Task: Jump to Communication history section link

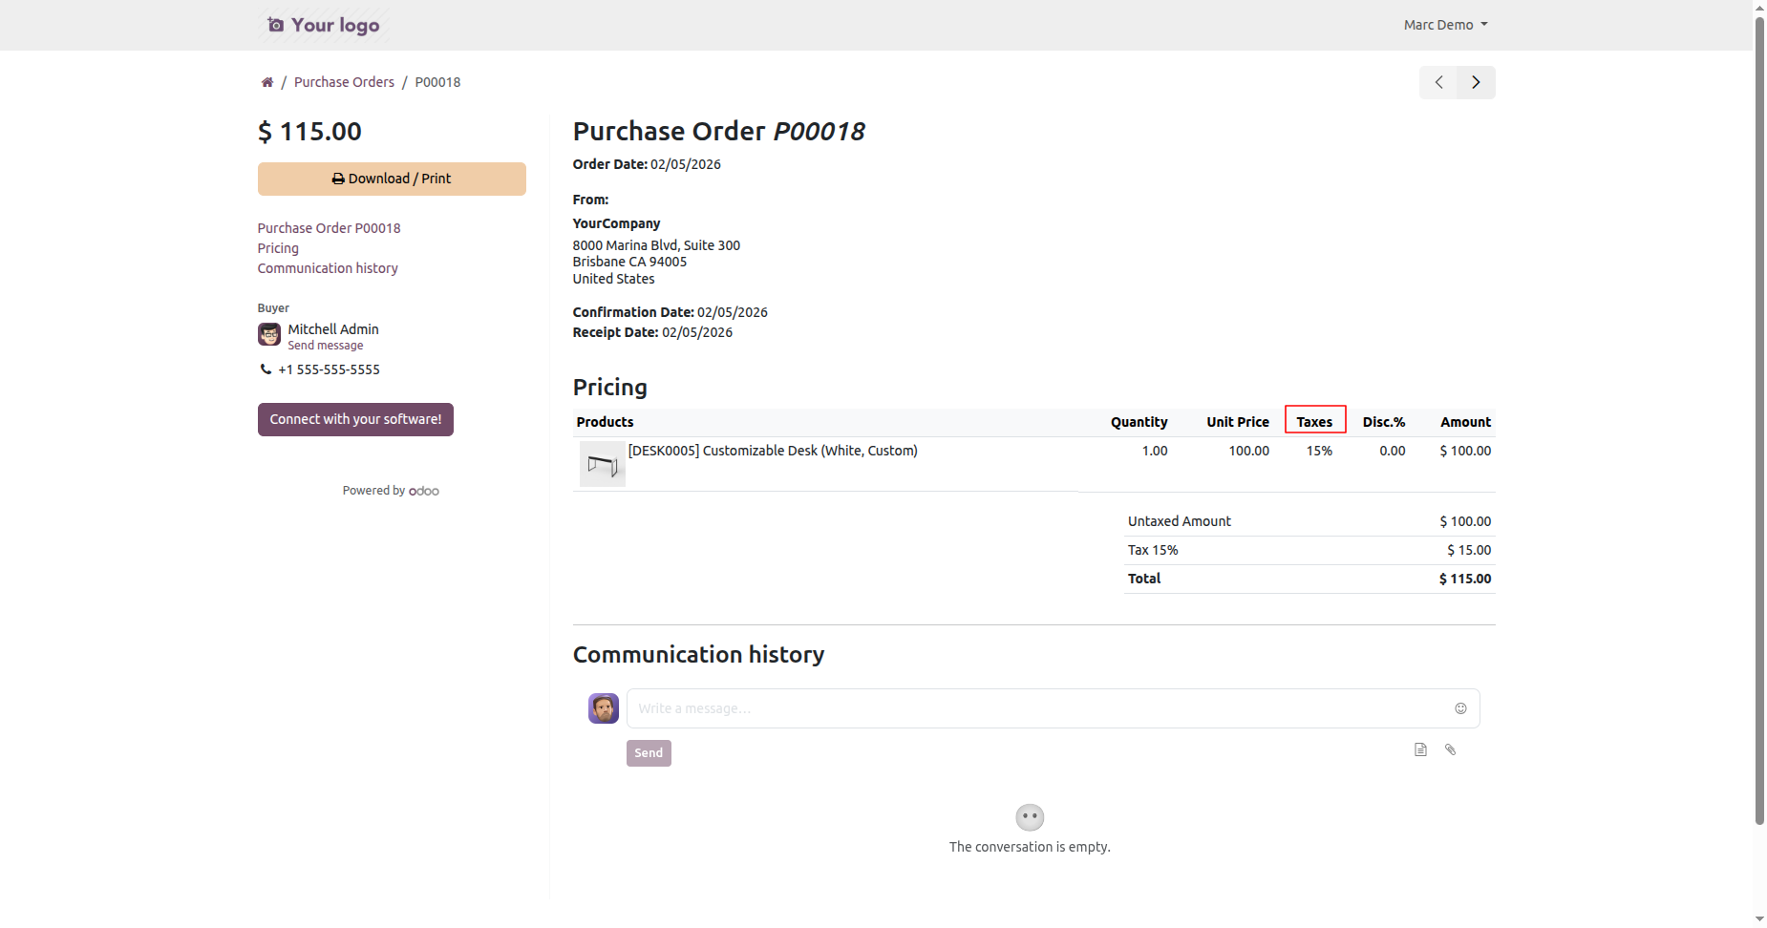Action: pyautogui.click(x=328, y=268)
